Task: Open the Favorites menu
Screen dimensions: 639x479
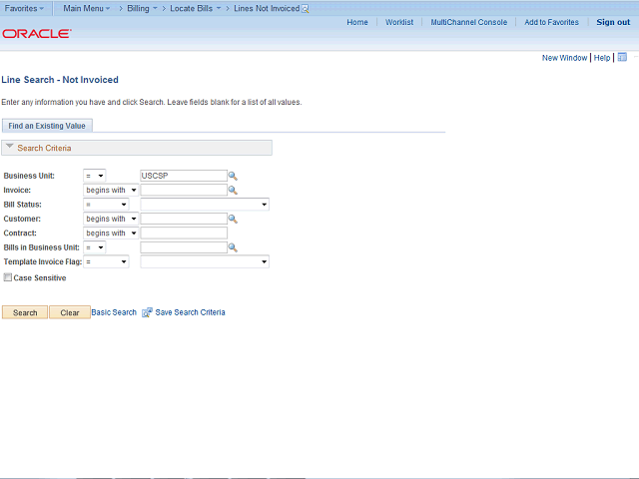Action: pos(24,8)
